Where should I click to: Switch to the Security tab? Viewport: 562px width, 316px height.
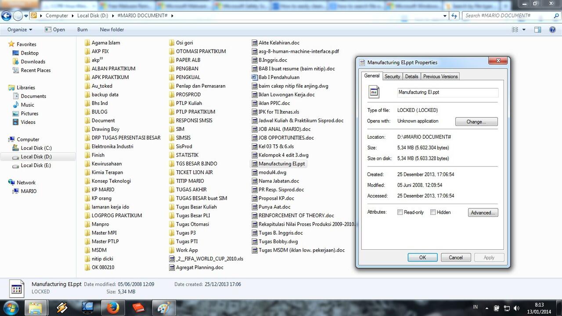coord(392,76)
